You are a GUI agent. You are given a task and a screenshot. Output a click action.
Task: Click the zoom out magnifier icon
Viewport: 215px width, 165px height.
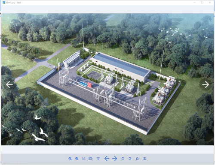coord(77,159)
